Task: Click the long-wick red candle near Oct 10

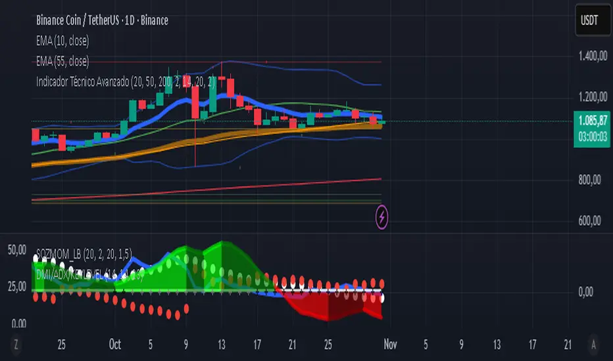Action: coord(195,102)
